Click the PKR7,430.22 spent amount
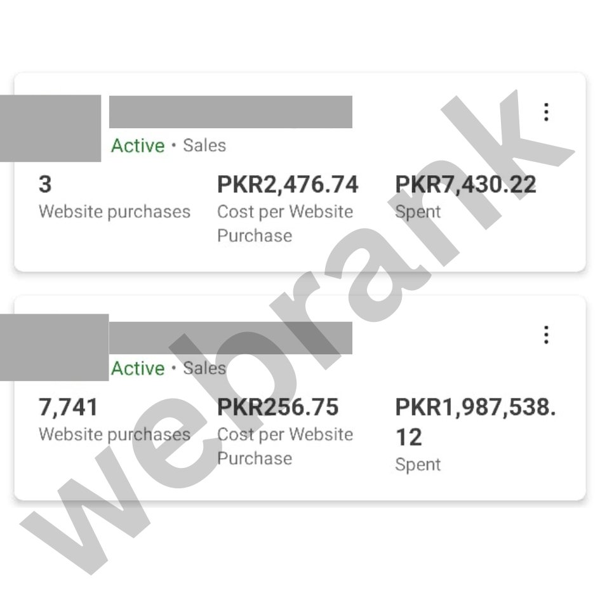The height and width of the screenshot is (600, 600). pos(465,185)
